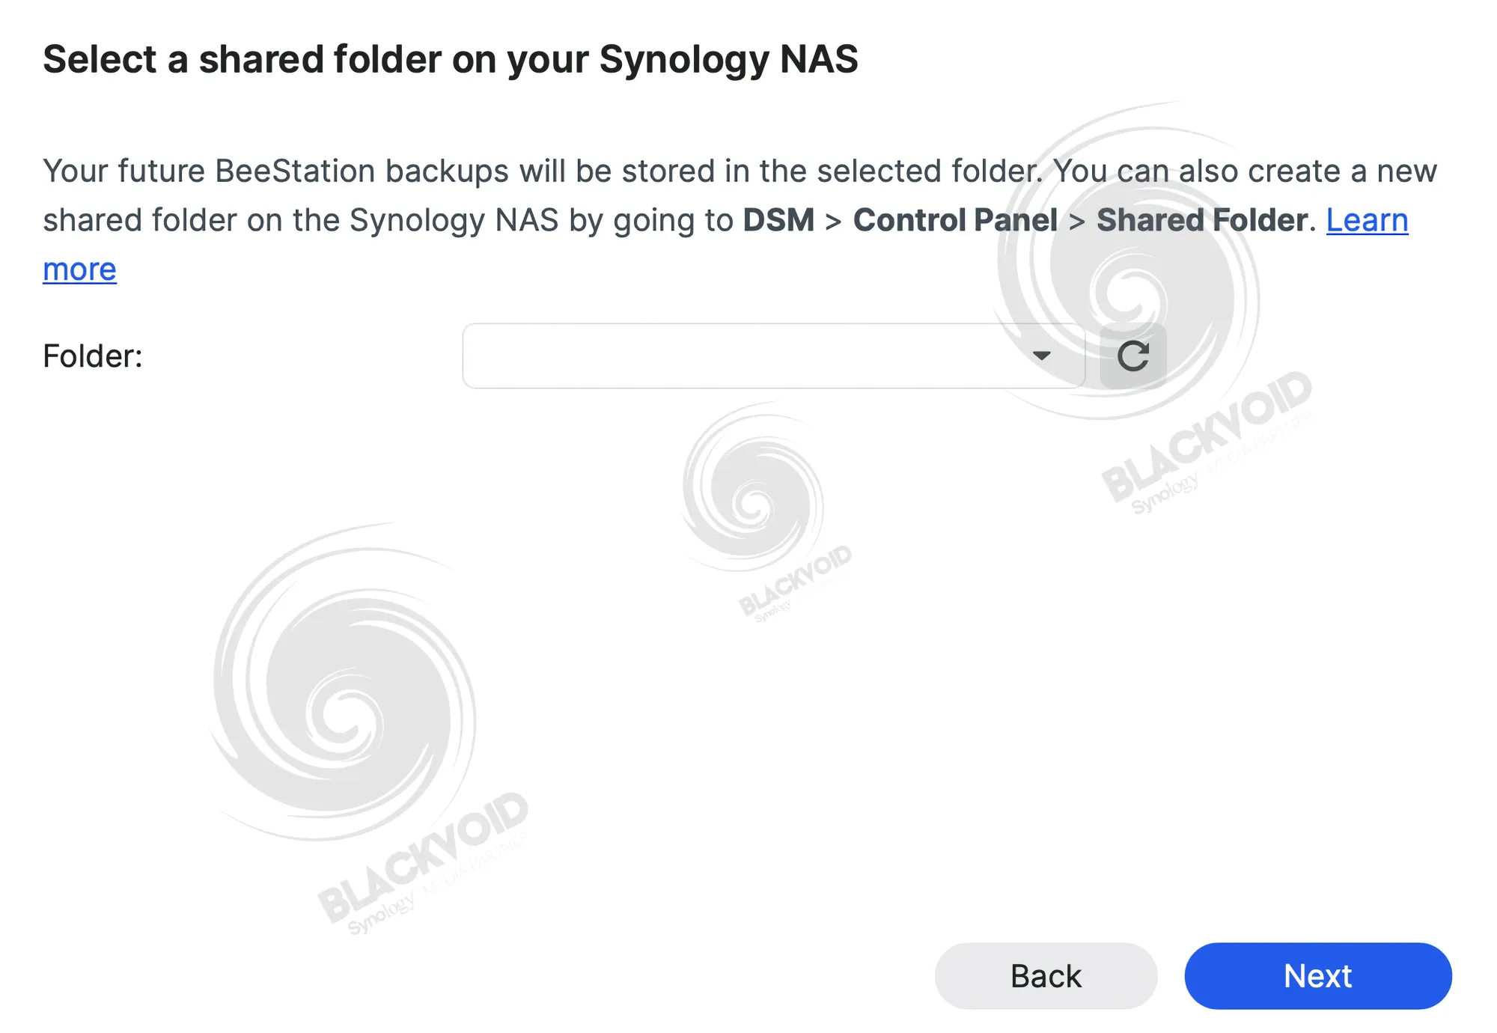The height and width of the screenshot is (1033, 1497).
Task: Open the Learn more help link
Action: pos(1367,220)
